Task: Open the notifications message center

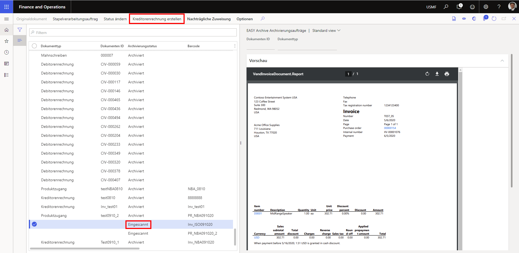Action: (x=459, y=7)
